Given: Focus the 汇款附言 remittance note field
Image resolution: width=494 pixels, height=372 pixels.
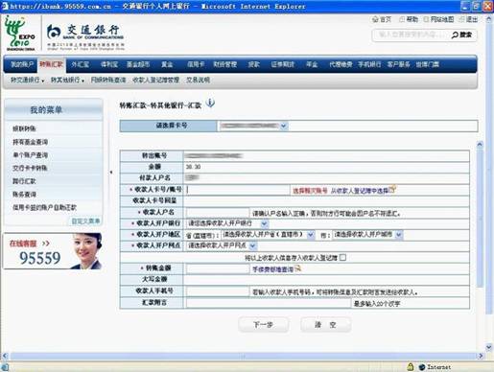Looking at the screenshot, I should (269, 303).
